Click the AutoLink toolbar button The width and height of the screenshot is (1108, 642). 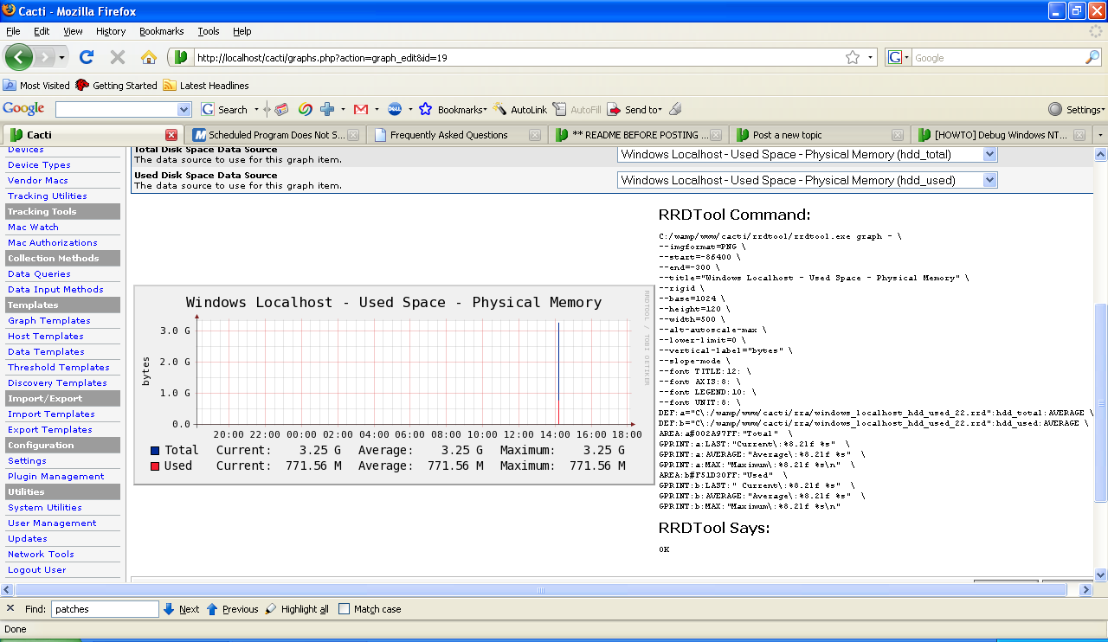520,109
